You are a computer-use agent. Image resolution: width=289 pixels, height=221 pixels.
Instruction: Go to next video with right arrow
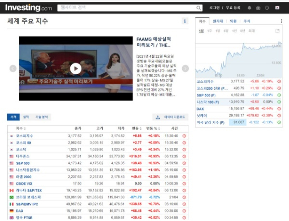pyautogui.click(x=185, y=68)
